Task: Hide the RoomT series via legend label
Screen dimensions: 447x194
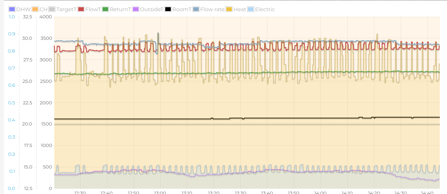Action: click(x=182, y=9)
